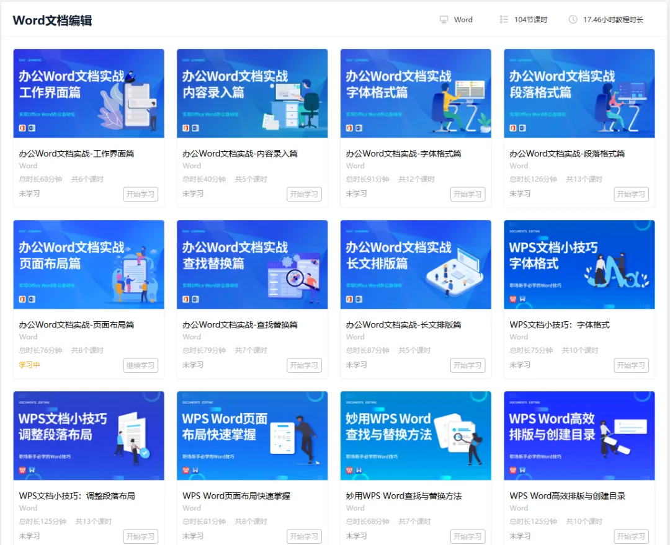The height and width of the screenshot is (545, 670).
Task: Open title link WPS文档小技巧：字体格式
Action: point(560,325)
